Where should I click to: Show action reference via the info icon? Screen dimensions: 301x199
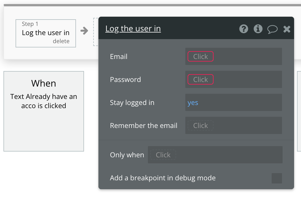pos(258,29)
